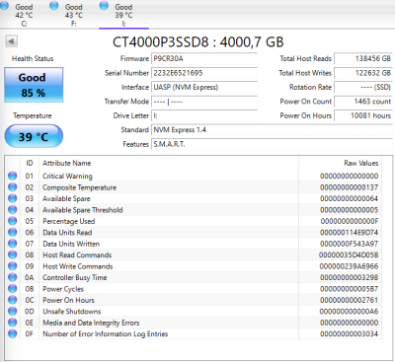Click status icon for Available Spare Threshold
Image resolution: width=395 pixels, height=362 pixels.
coord(13,209)
